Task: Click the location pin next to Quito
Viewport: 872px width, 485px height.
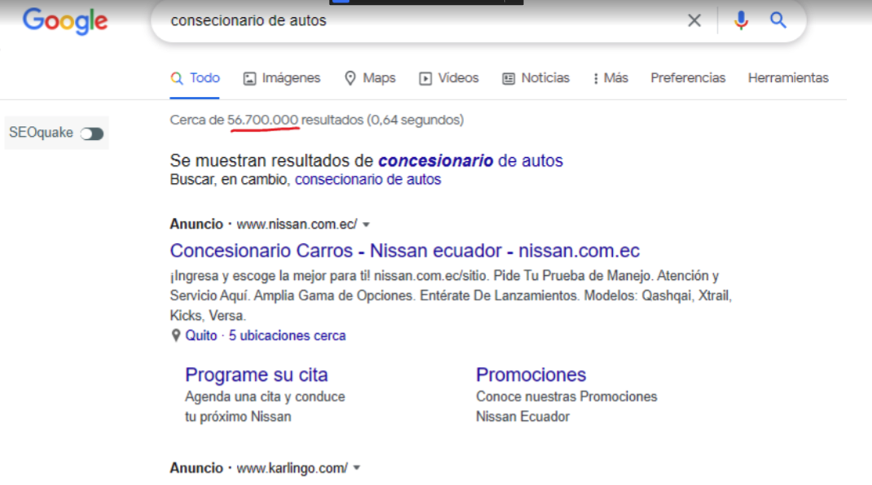Action: point(176,335)
